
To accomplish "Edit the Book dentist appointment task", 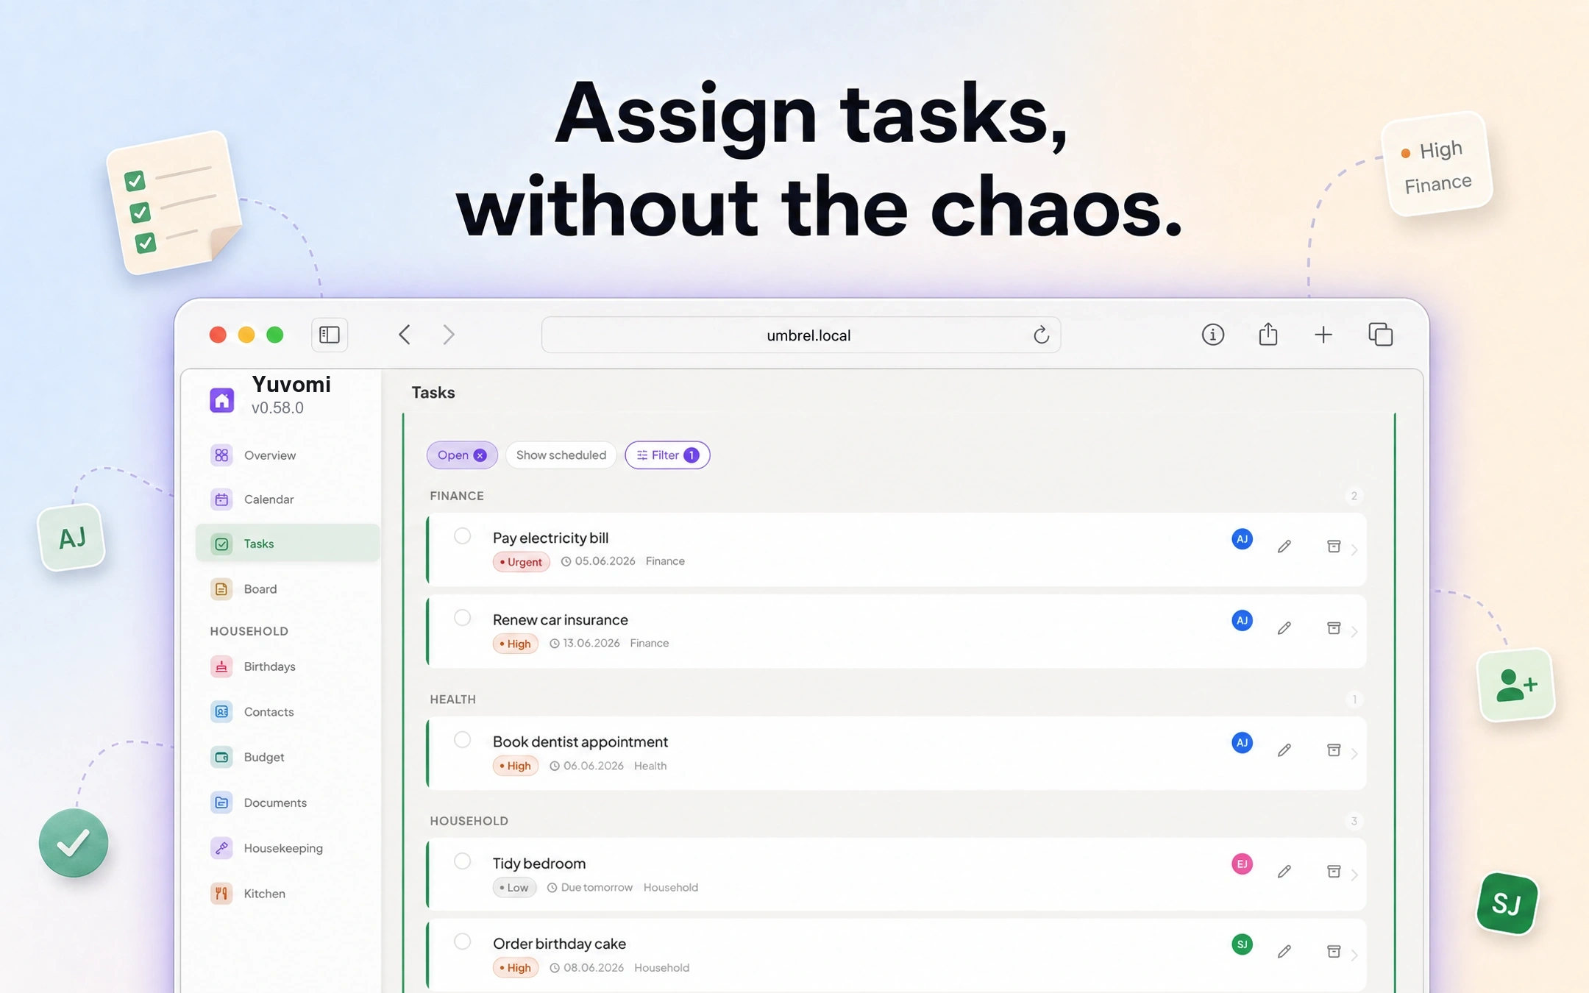I will coord(1284,750).
